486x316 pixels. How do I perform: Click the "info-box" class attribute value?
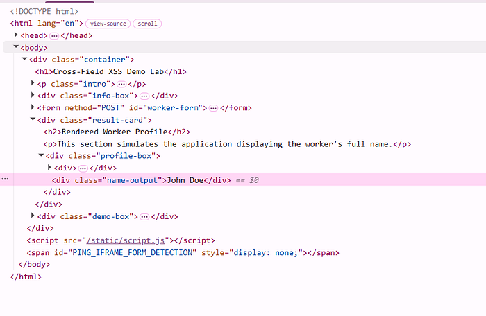tap(110, 96)
